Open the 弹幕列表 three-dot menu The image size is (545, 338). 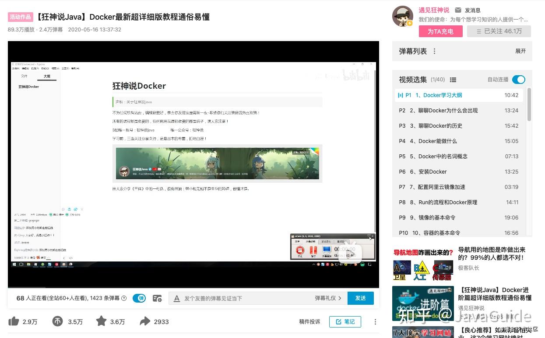coord(434,51)
